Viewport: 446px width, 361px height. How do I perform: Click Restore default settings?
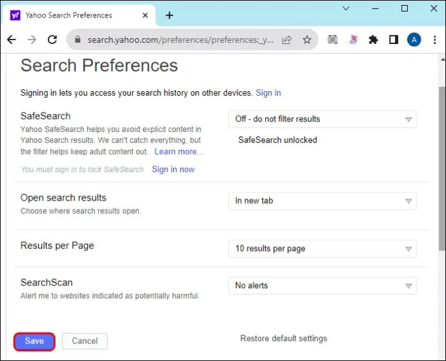(x=284, y=338)
